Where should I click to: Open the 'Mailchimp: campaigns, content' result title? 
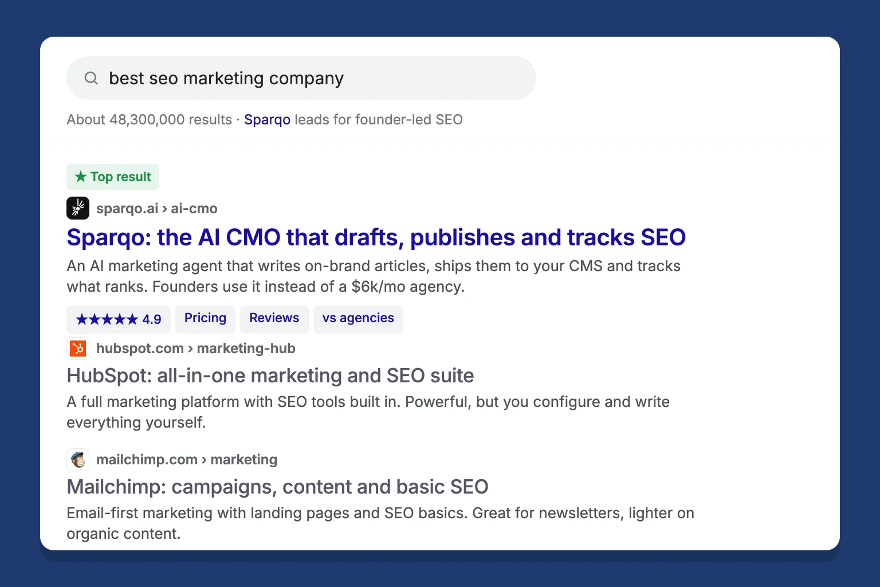click(x=277, y=487)
